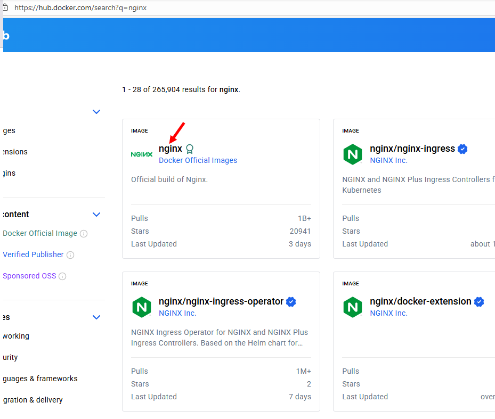Open NGINX Inc. link under nginx/docker-extension
Image resolution: width=495 pixels, height=419 pixels.
click(x=388, y=313)
